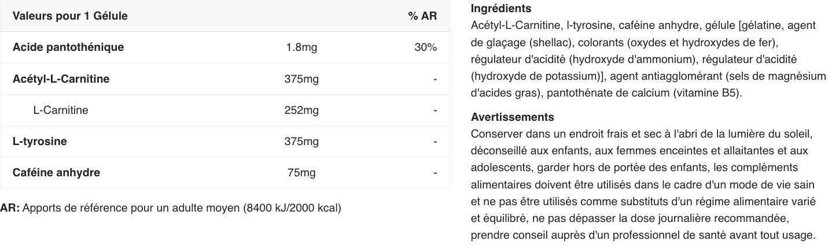Select the "L-tyrosine" row label

click(40, 142)
